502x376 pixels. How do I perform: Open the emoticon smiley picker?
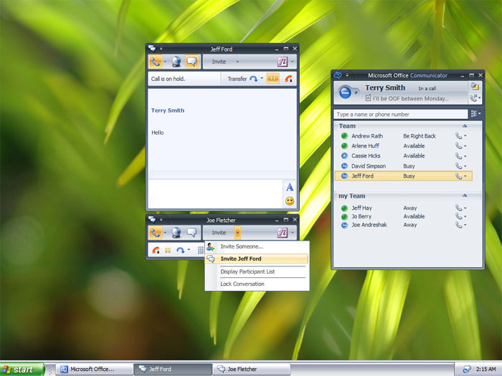[x=290, y=201]
